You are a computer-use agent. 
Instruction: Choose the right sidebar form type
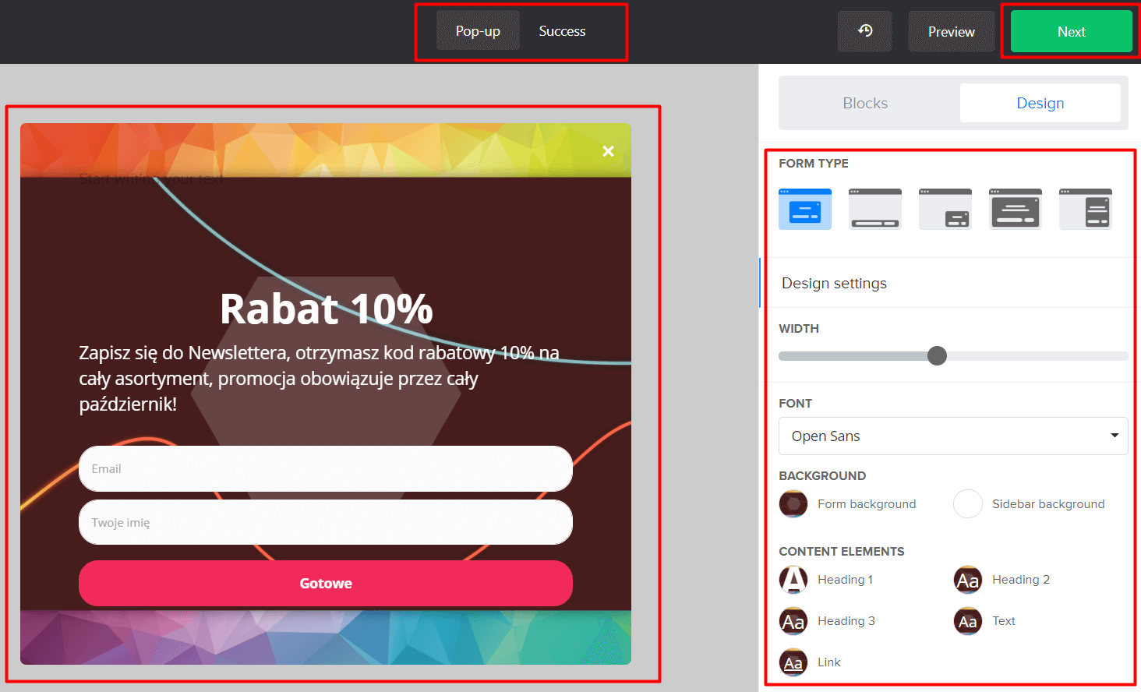coord(1085,209)
